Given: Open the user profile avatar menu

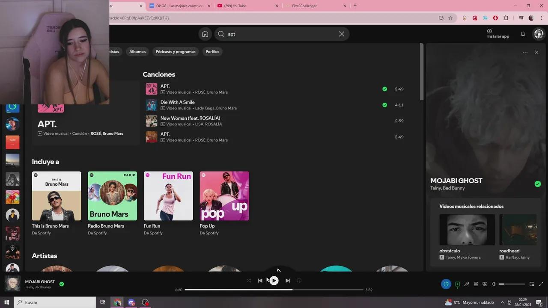Looking at the screenshot, I should pyautogui.click(x=539, y=34).
